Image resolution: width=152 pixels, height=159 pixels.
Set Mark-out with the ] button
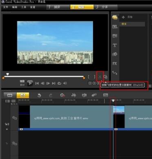tap(94, 77)
